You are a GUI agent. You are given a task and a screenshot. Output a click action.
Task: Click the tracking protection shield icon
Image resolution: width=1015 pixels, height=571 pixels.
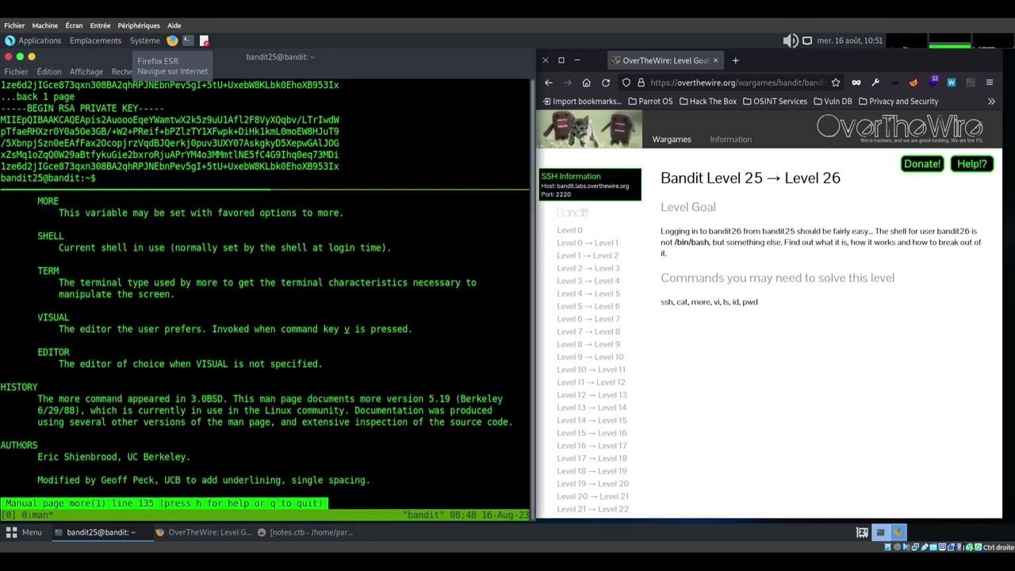click(626, 82)
